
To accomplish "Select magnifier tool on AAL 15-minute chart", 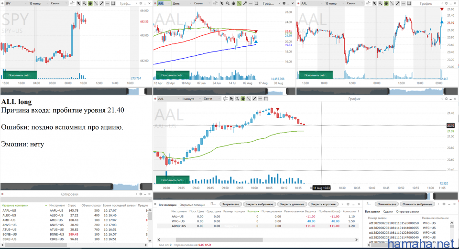I will tap(380, 3).
